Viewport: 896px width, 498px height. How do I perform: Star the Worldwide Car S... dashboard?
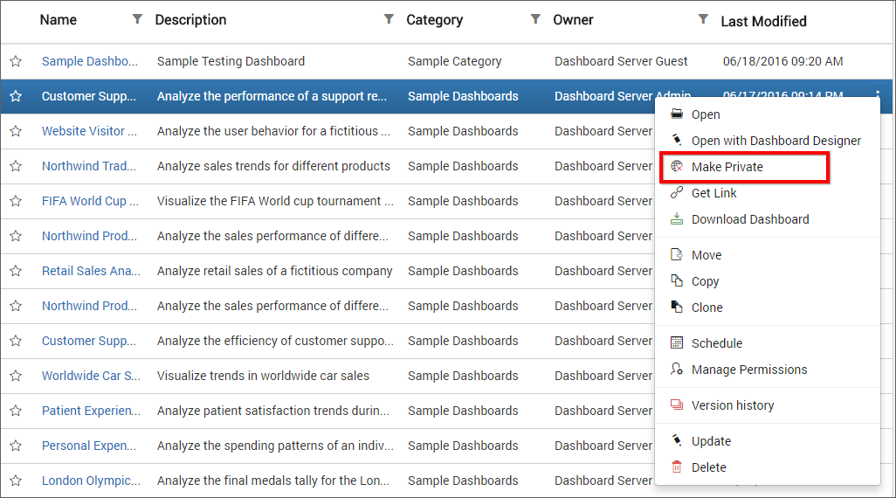[x=16, y=376]
